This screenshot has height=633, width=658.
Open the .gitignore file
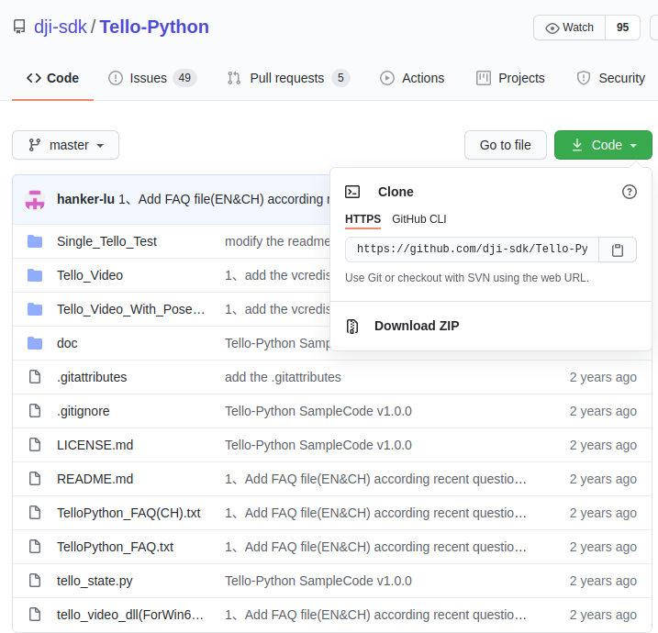[x=84, y=412]
